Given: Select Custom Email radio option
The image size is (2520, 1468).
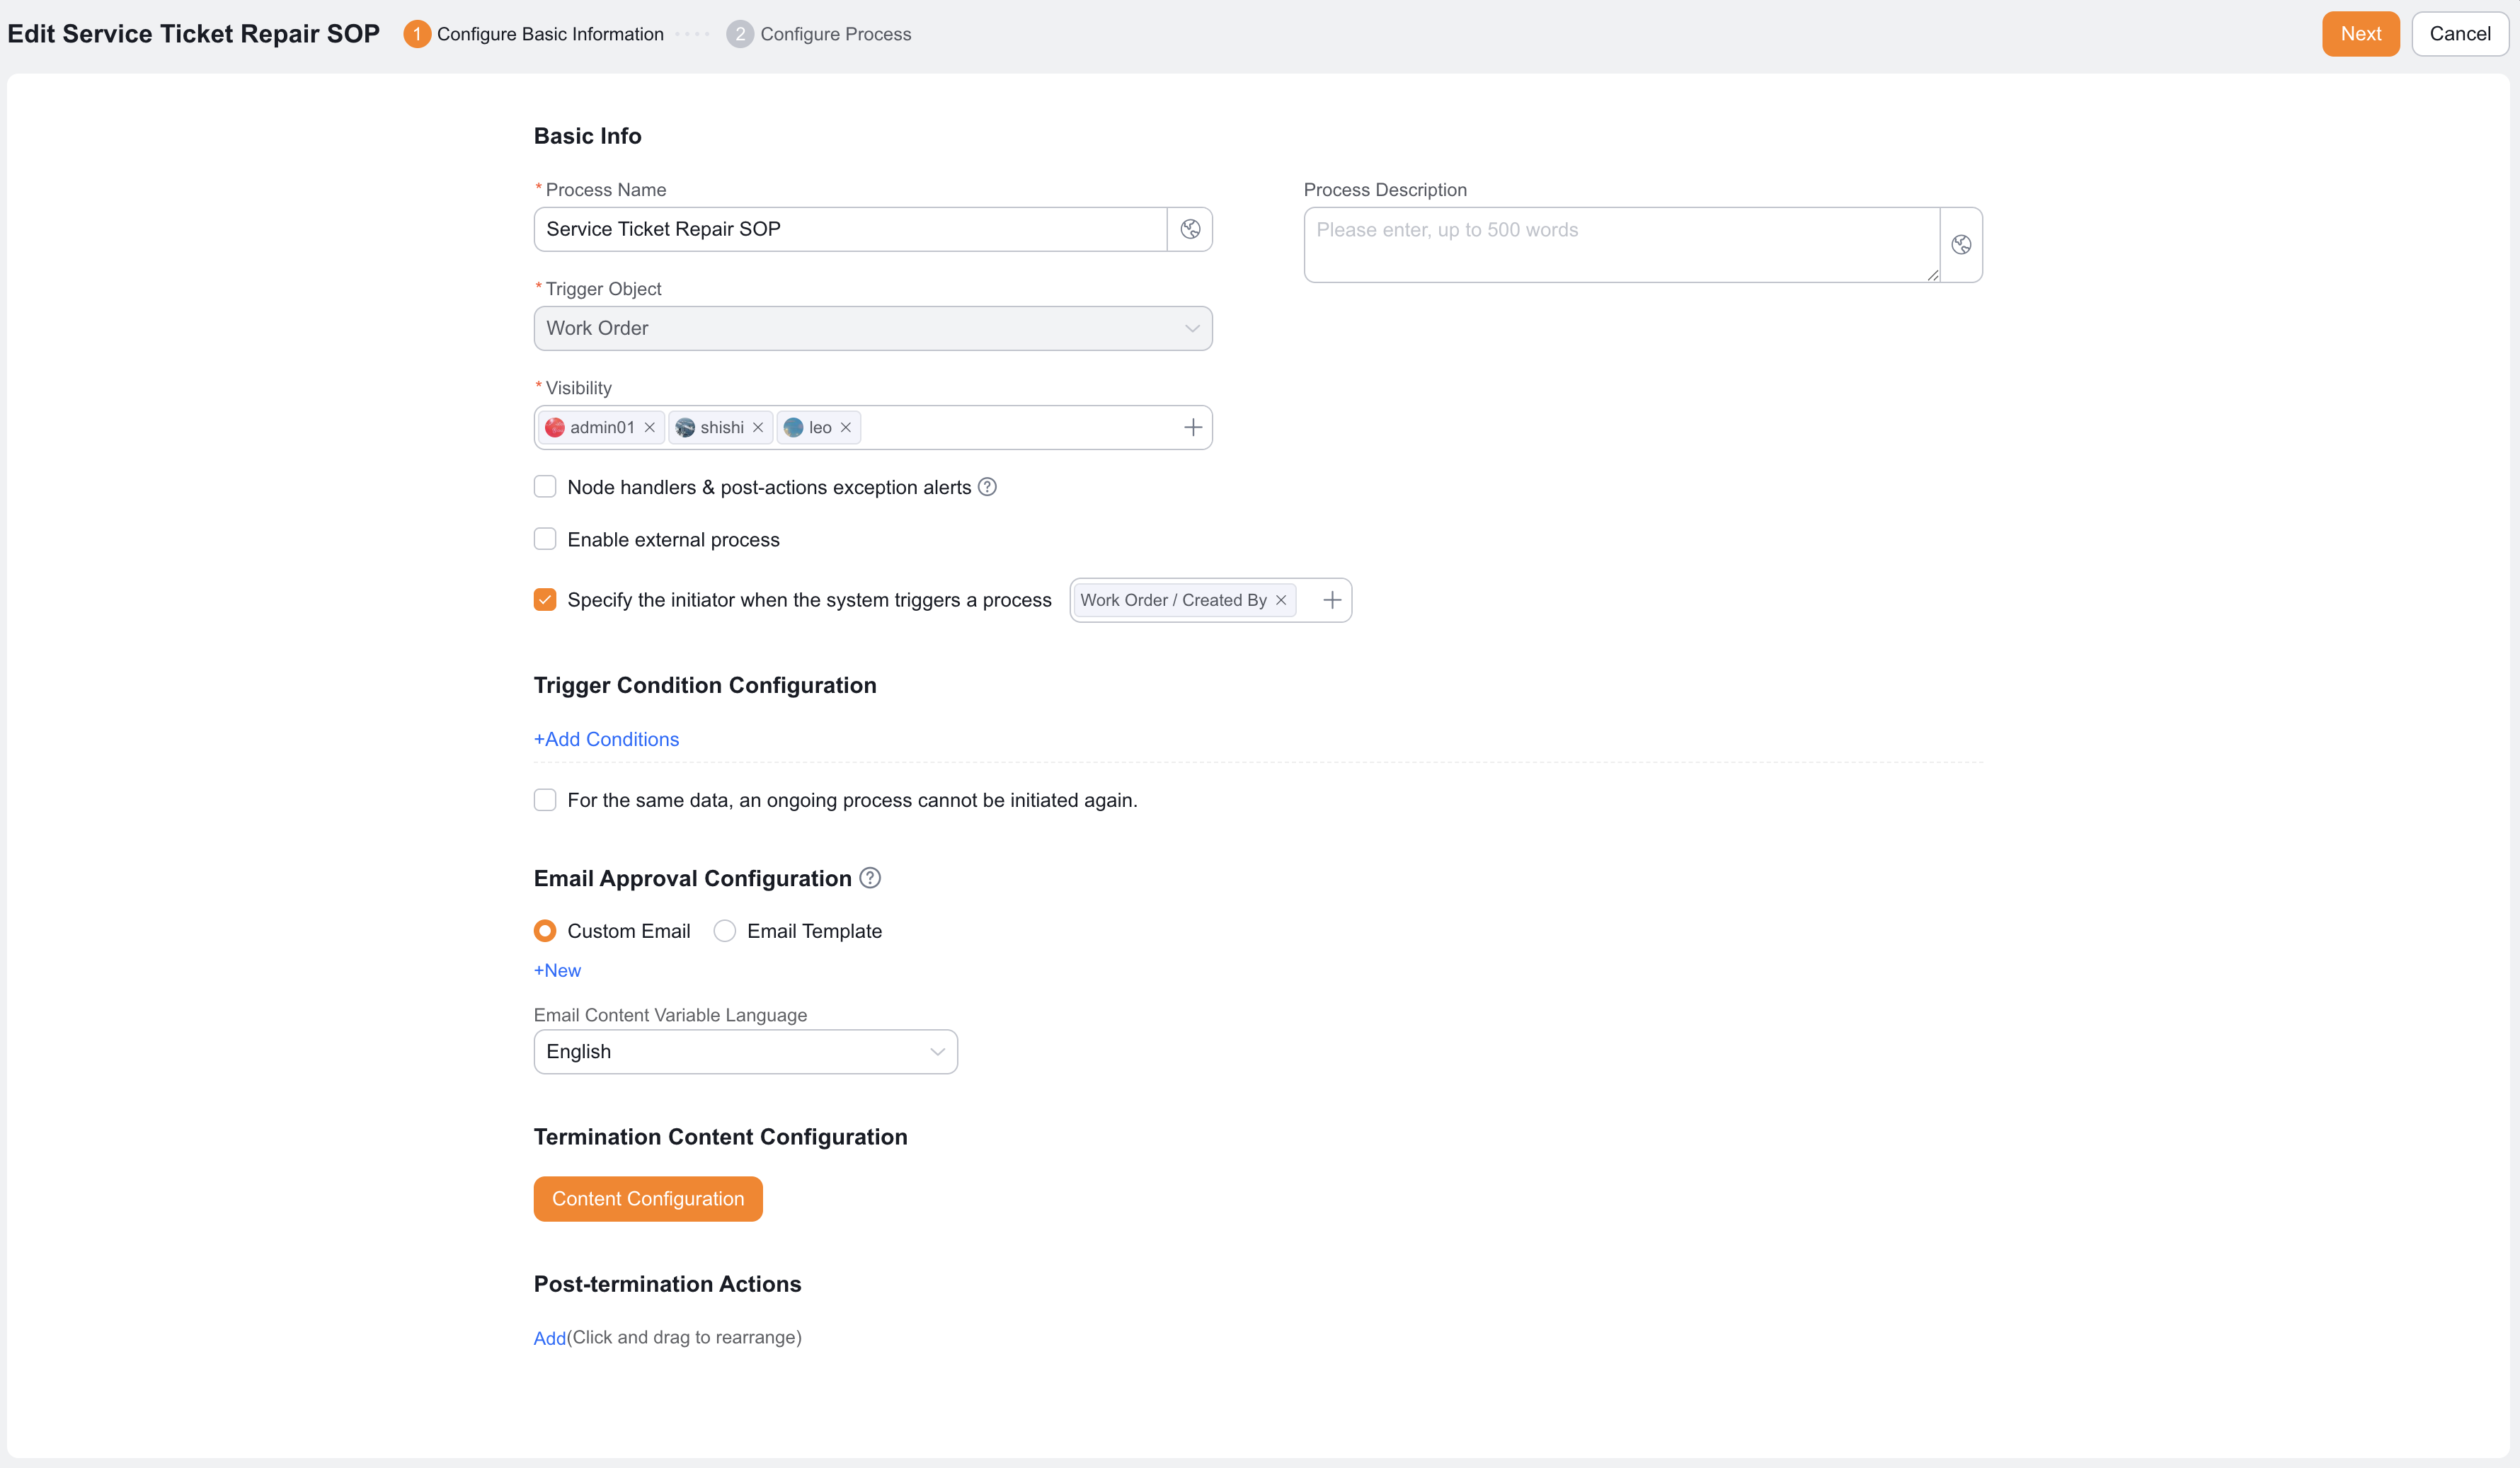Looking at the screenshot, I should 545,931.
